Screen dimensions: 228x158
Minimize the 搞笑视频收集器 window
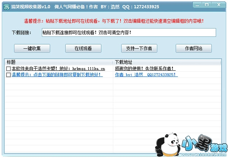click(x=198, y=5)
